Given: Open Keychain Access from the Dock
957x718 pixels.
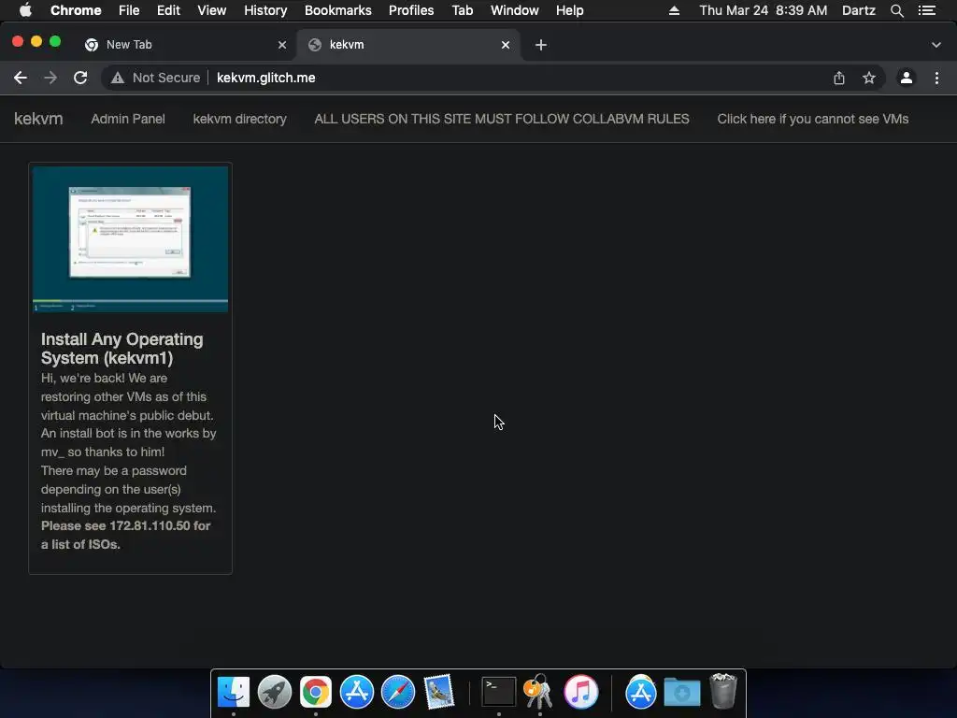Looking at the screenshot, I should tap(539, 691).
